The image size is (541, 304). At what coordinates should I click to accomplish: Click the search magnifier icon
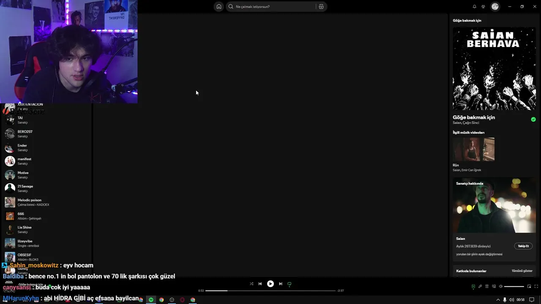(231, 7)
